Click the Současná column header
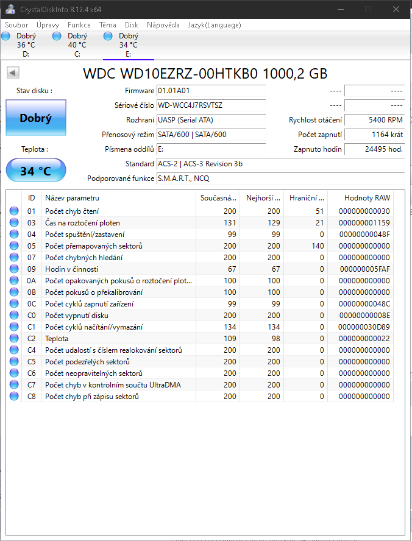Screen dimensions: 412x541 click(x=218, y=198)
